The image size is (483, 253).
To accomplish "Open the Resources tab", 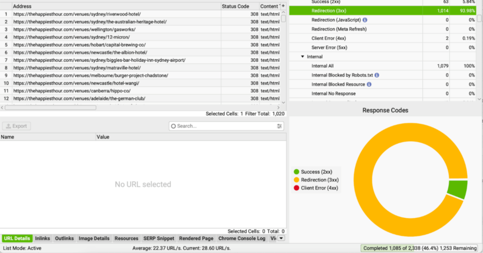I will [x=126, y=238].
